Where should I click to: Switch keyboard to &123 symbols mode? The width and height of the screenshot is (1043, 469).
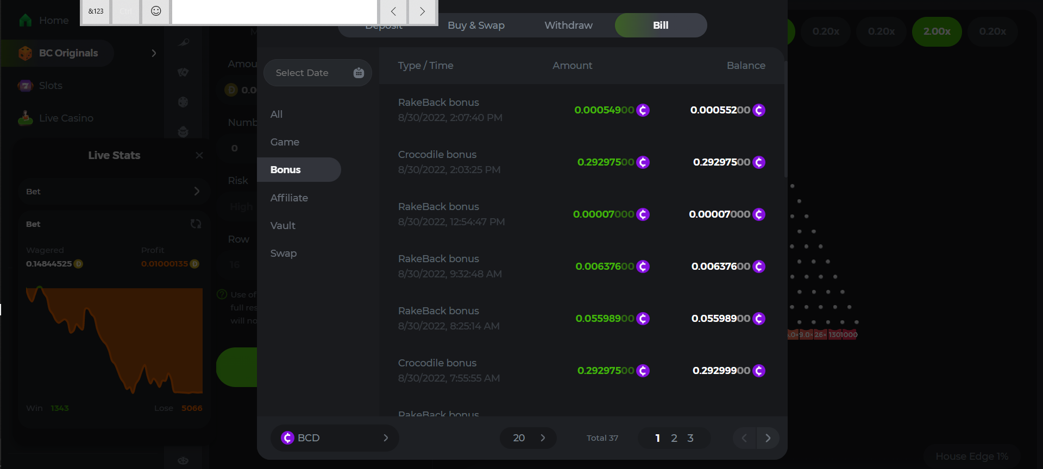(x=96, y=11)
